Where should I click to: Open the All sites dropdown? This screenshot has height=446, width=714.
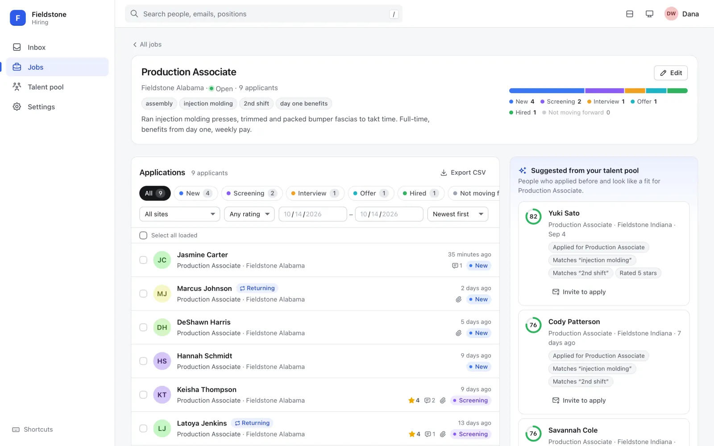coord(180,214)
